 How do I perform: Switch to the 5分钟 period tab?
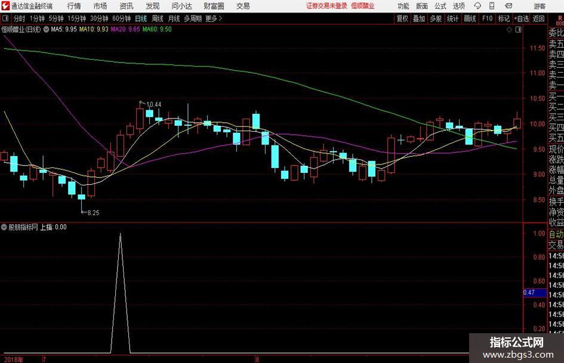pyautogui.click(x=56, y=18)
